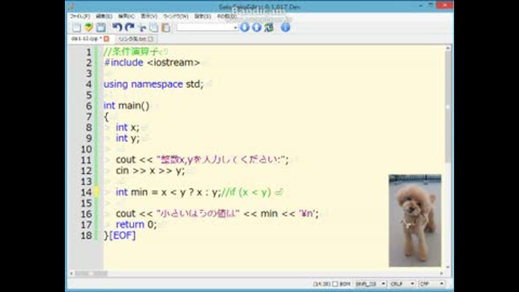The height and width of the screenshot is (292, 519).
Task: Open the 検索 menu
Action: point(127,16)
